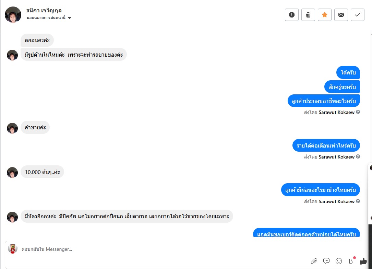372x269 pixels.
Task: Open saved replies speech bubble icon
Action: [x=326, y=261]
